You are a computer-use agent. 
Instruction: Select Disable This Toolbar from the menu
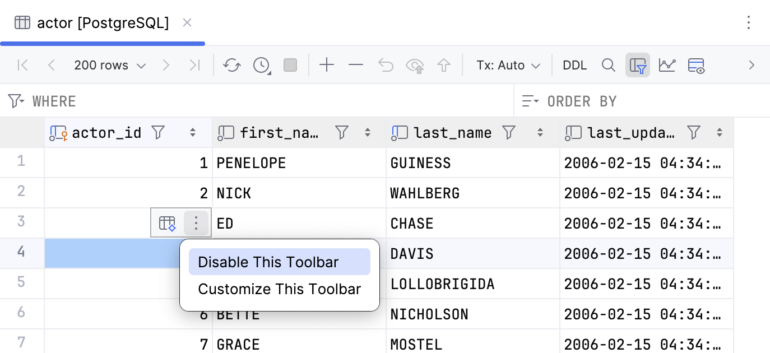pos(268,262)
